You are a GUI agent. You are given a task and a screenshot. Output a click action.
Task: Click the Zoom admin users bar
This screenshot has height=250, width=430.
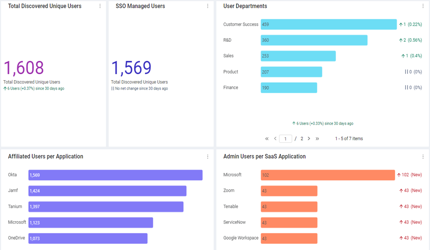[289, 191]
